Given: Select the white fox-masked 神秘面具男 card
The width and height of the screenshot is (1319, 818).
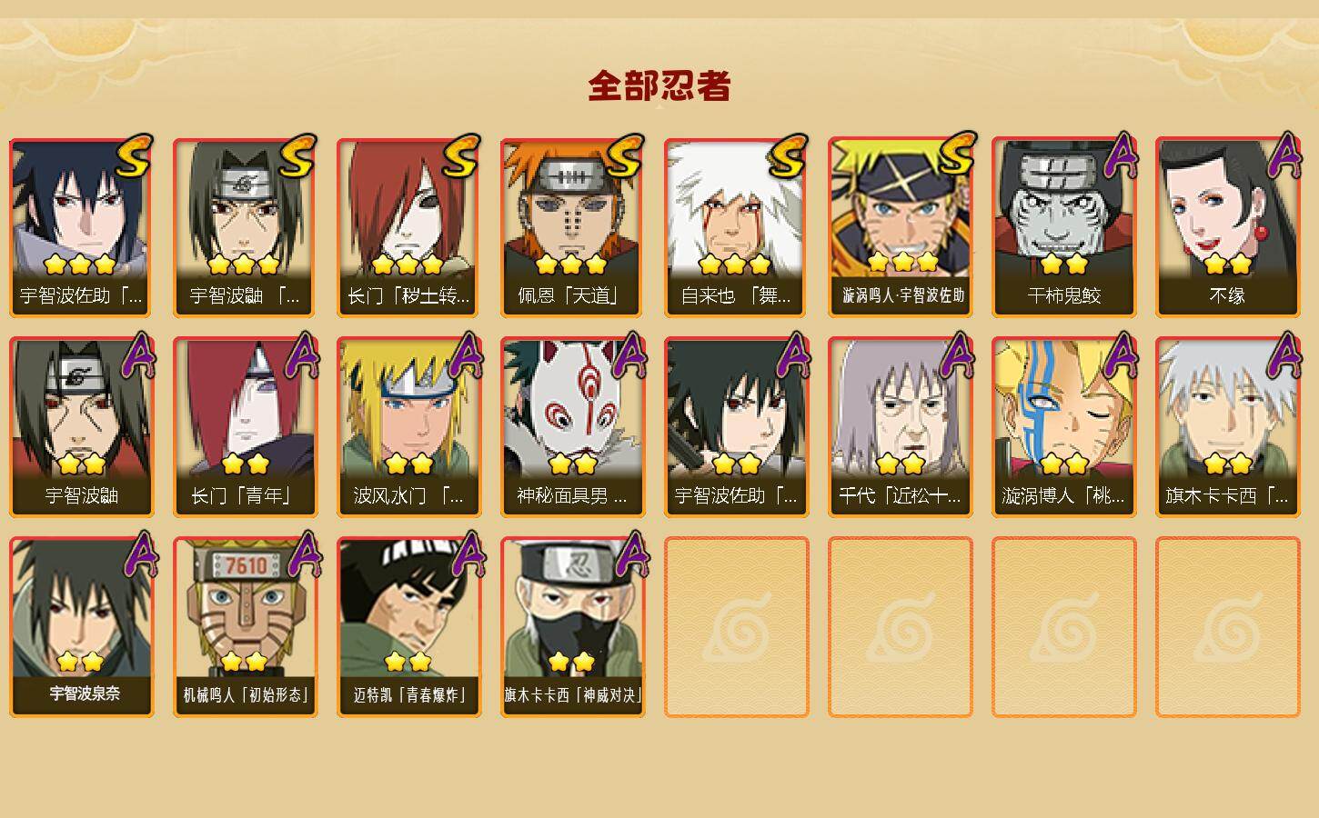Looking at the screenshot, I should pos(572,427).
